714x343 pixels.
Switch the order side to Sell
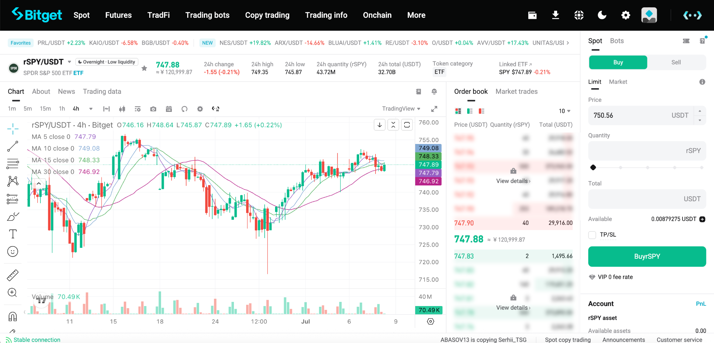pyautogui.click(x=676, y=62)
